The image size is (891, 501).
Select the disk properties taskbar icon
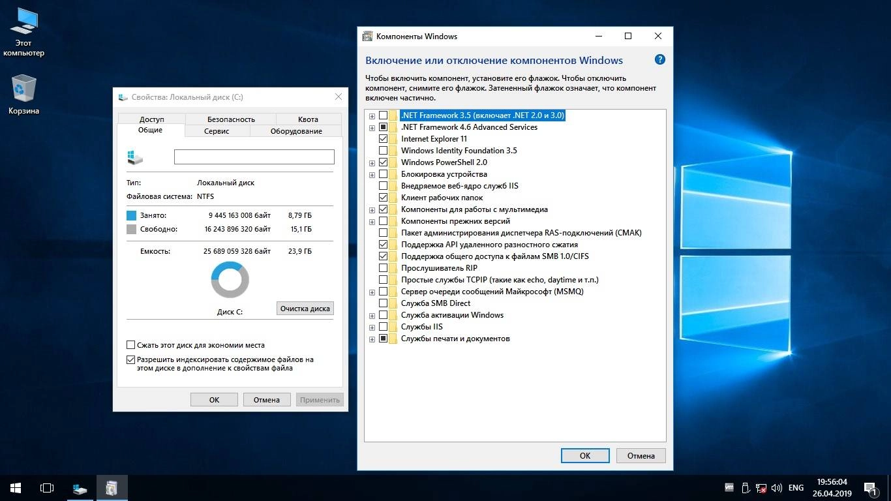point(80,487)
